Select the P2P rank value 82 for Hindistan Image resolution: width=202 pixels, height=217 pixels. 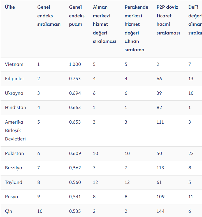click(159, 108)
